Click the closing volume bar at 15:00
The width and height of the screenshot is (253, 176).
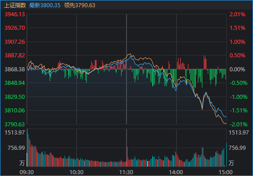pyautogui.click(x=226, y=154)
